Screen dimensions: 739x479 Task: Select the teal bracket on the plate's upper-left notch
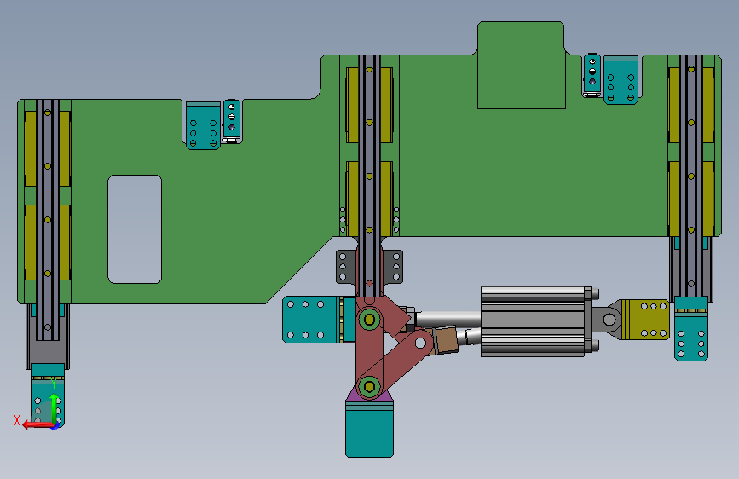click(x=203, y=125)
